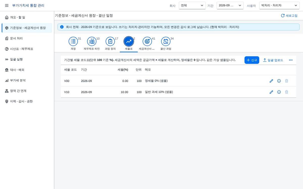Viewport: 303px width, 189px height.
Task: Switch to the 재무제표 라인 tab
Action: [x=92, y=44]
